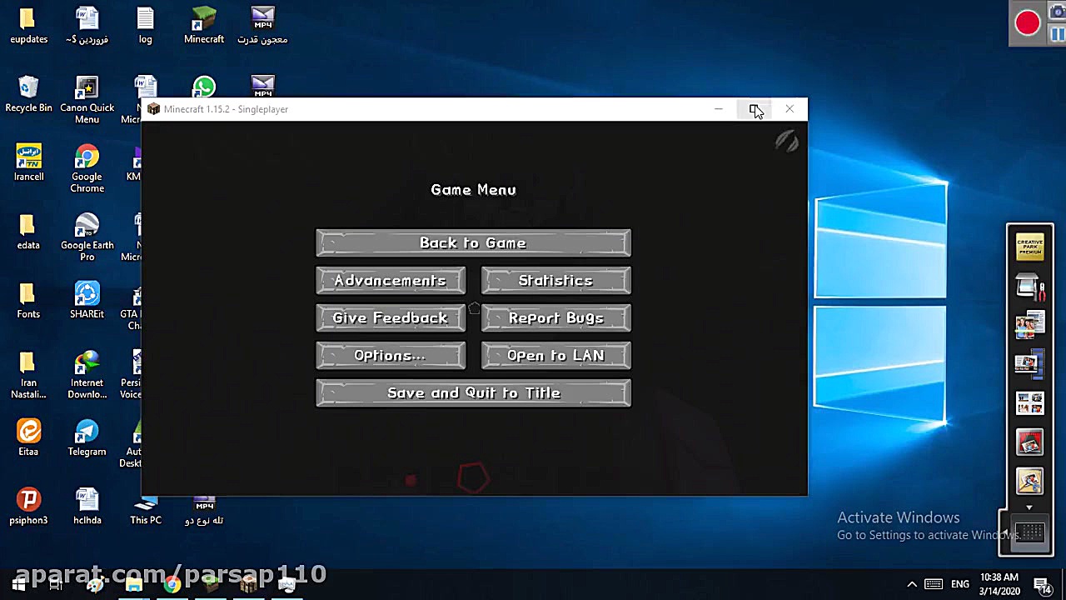Select the Eitaa desktop icon
Screen dimensions: 1066x600
pyautogui.click(x=28, y=437)
